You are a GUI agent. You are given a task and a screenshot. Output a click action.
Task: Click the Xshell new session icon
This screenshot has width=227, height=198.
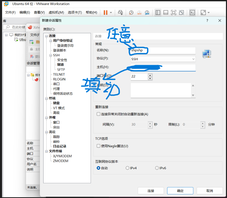32,42
